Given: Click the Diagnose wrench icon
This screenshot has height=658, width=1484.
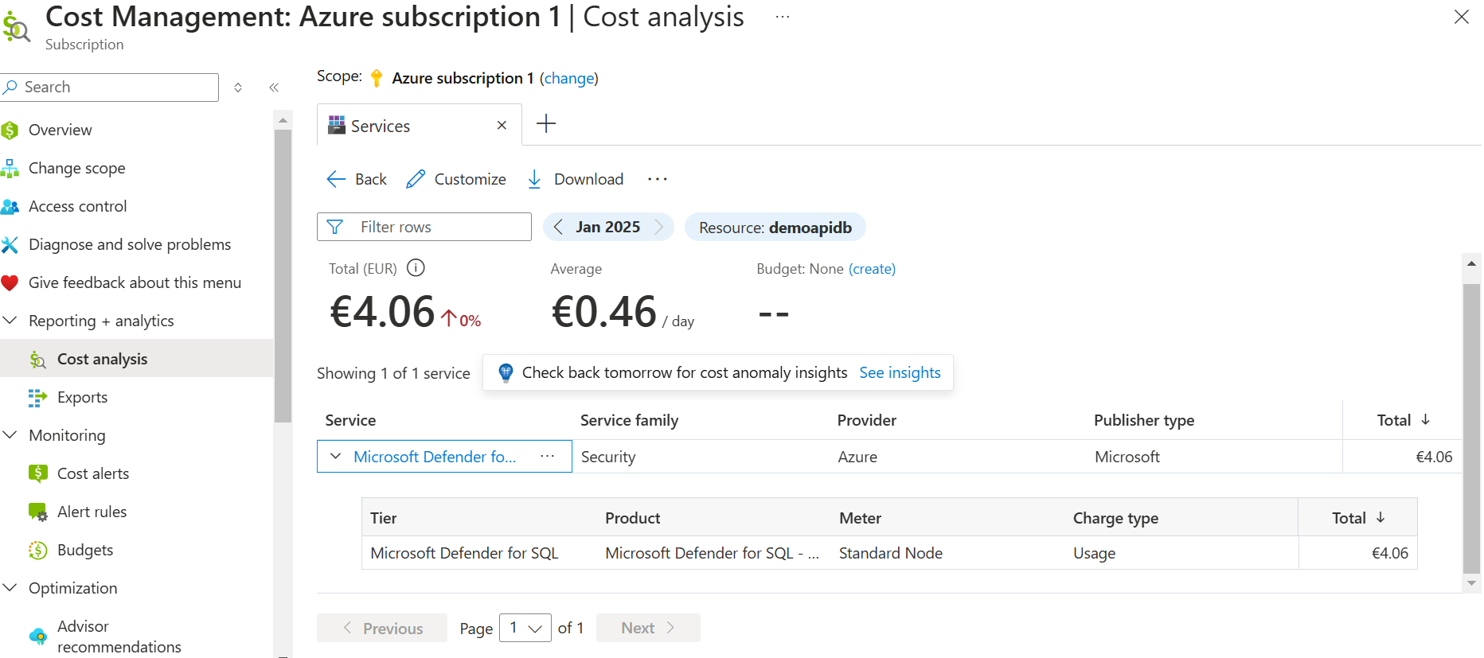Looking at the screenshot, I should coord(10,245).
